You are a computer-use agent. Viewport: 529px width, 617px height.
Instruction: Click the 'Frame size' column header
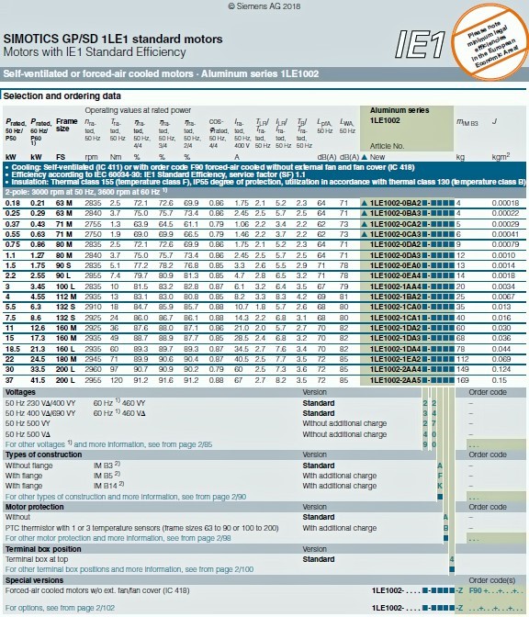pyautogui.click(x=66, y=125)
